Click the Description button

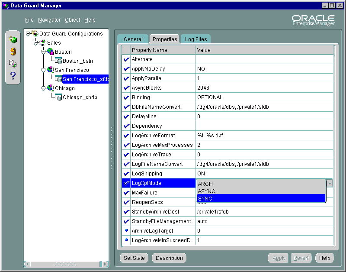pos(169,258)
